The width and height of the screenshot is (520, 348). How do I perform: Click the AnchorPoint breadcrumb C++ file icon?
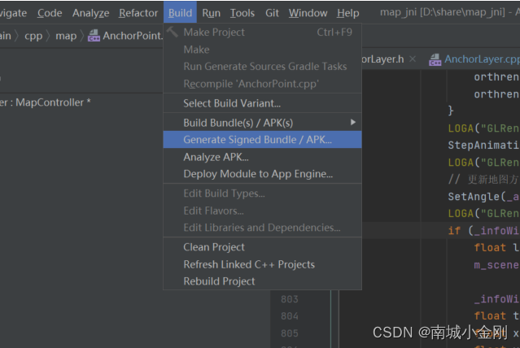pos(94,36)
